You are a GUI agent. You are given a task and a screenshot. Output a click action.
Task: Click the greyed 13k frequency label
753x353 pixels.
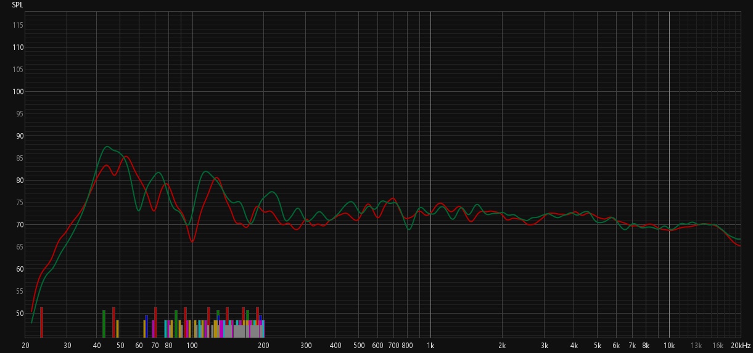coord(696,346)
